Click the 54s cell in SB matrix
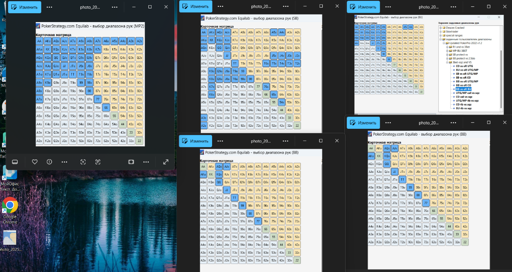This screenshot has width=512, height=272. click(x=281, y=102)
